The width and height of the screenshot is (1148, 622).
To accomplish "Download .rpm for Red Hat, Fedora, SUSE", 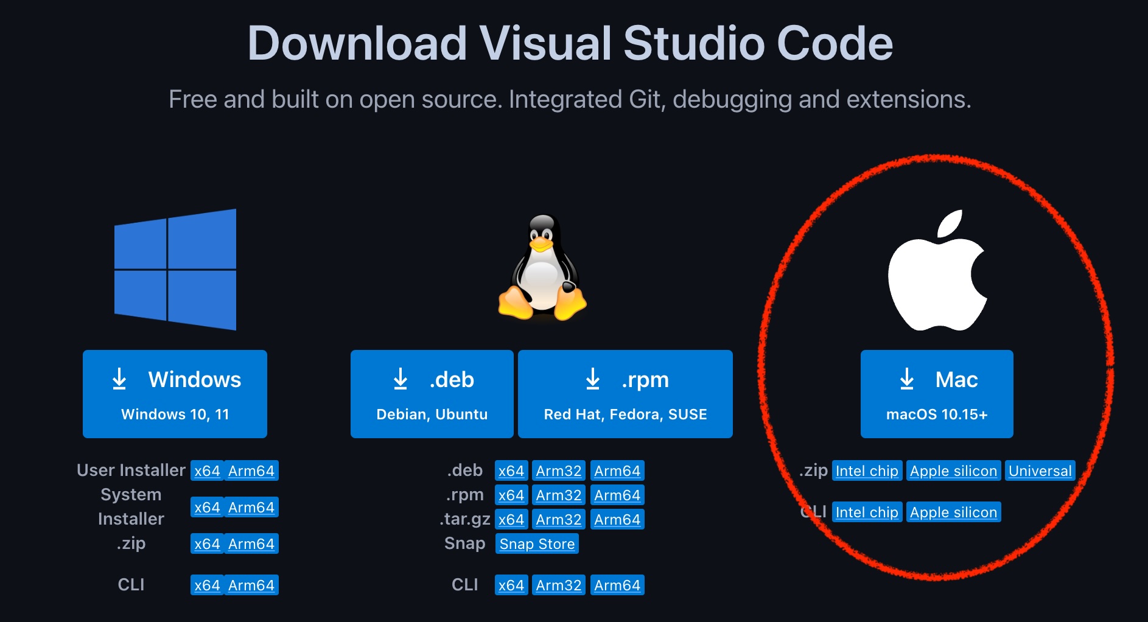I will (625, 394).
